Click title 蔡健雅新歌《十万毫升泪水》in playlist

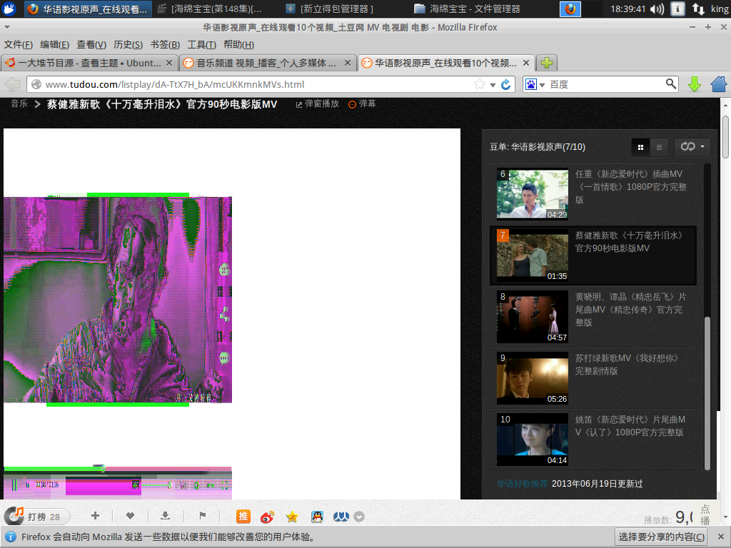pyautogui.click(x=629, y=242)
